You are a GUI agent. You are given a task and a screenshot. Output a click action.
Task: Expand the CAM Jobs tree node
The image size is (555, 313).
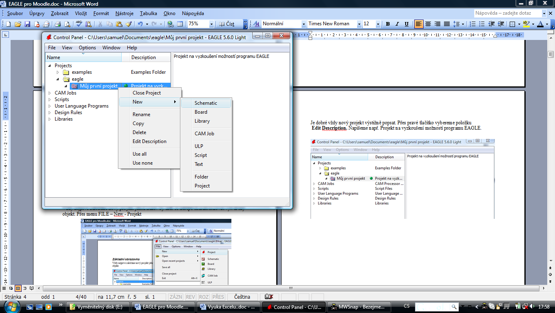tap(50, 93)
